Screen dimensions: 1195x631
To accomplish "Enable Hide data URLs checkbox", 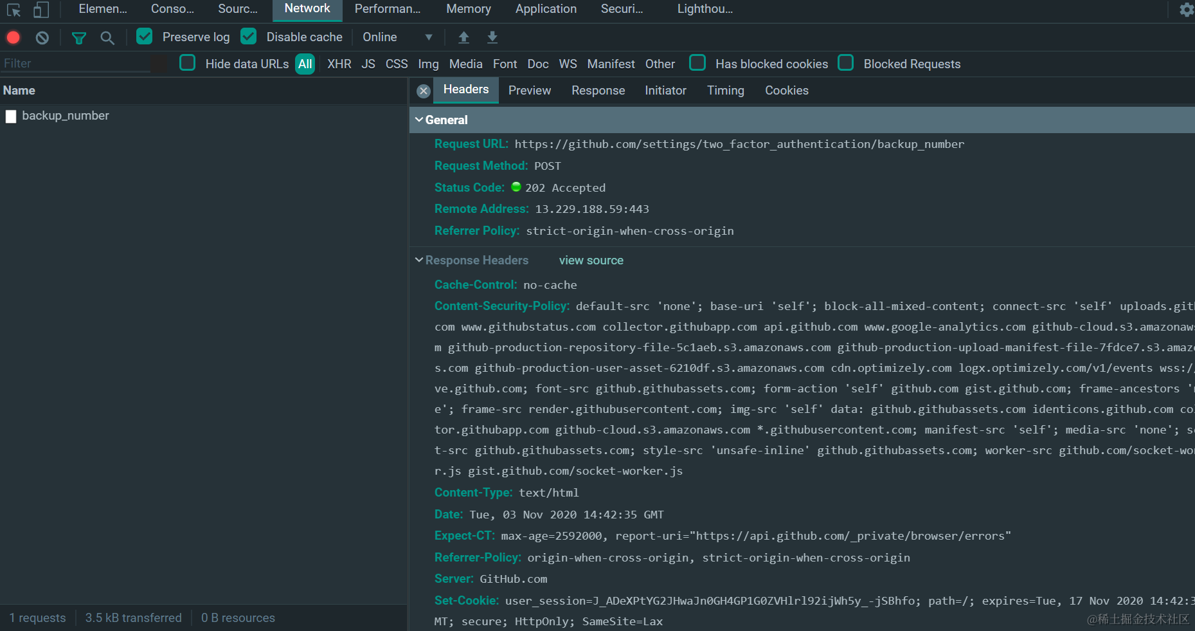I will point(188,63).
